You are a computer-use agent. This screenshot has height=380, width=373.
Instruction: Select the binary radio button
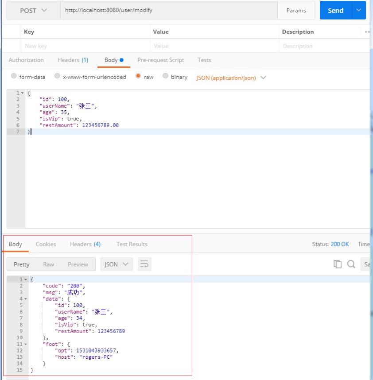pos(165,76)
